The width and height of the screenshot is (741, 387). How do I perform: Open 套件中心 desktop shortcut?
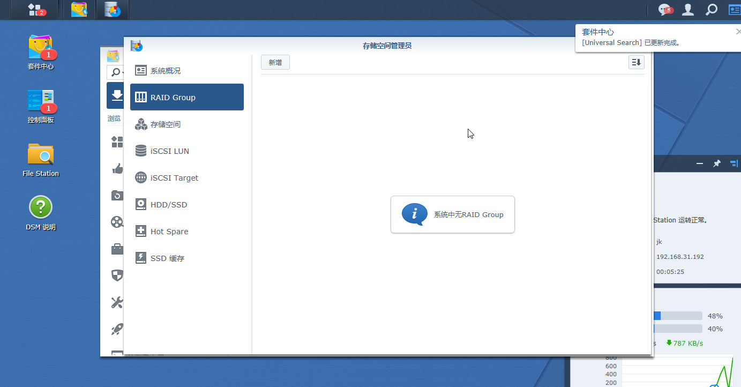[x=41, y=52]
